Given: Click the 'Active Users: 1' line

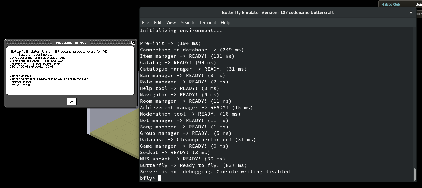Looking at the screenshot, I should click(21, 85).
